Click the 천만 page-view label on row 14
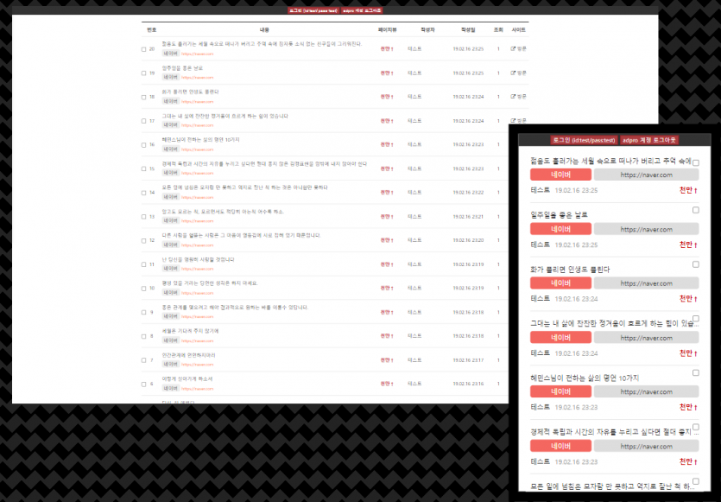The height and width of the screenshot is (502, 721). point(387,192)
